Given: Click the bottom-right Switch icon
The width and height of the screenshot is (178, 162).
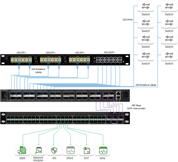Looking at the screenshot, I should 169,55.
